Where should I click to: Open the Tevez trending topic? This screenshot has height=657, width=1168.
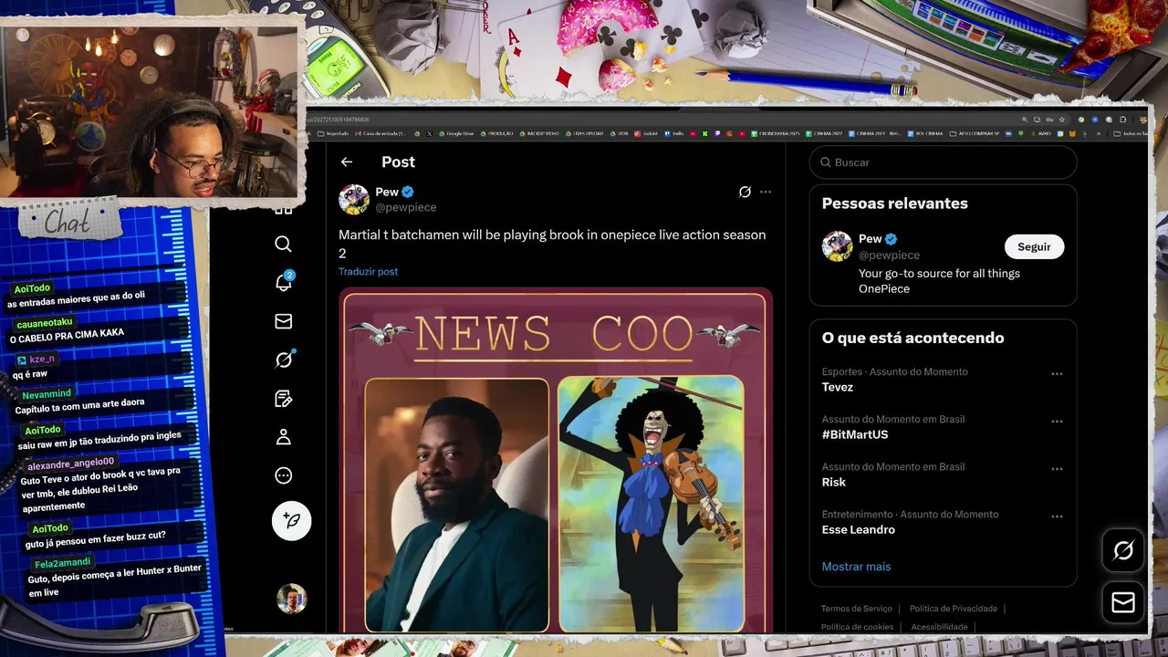tap(838, 387)
